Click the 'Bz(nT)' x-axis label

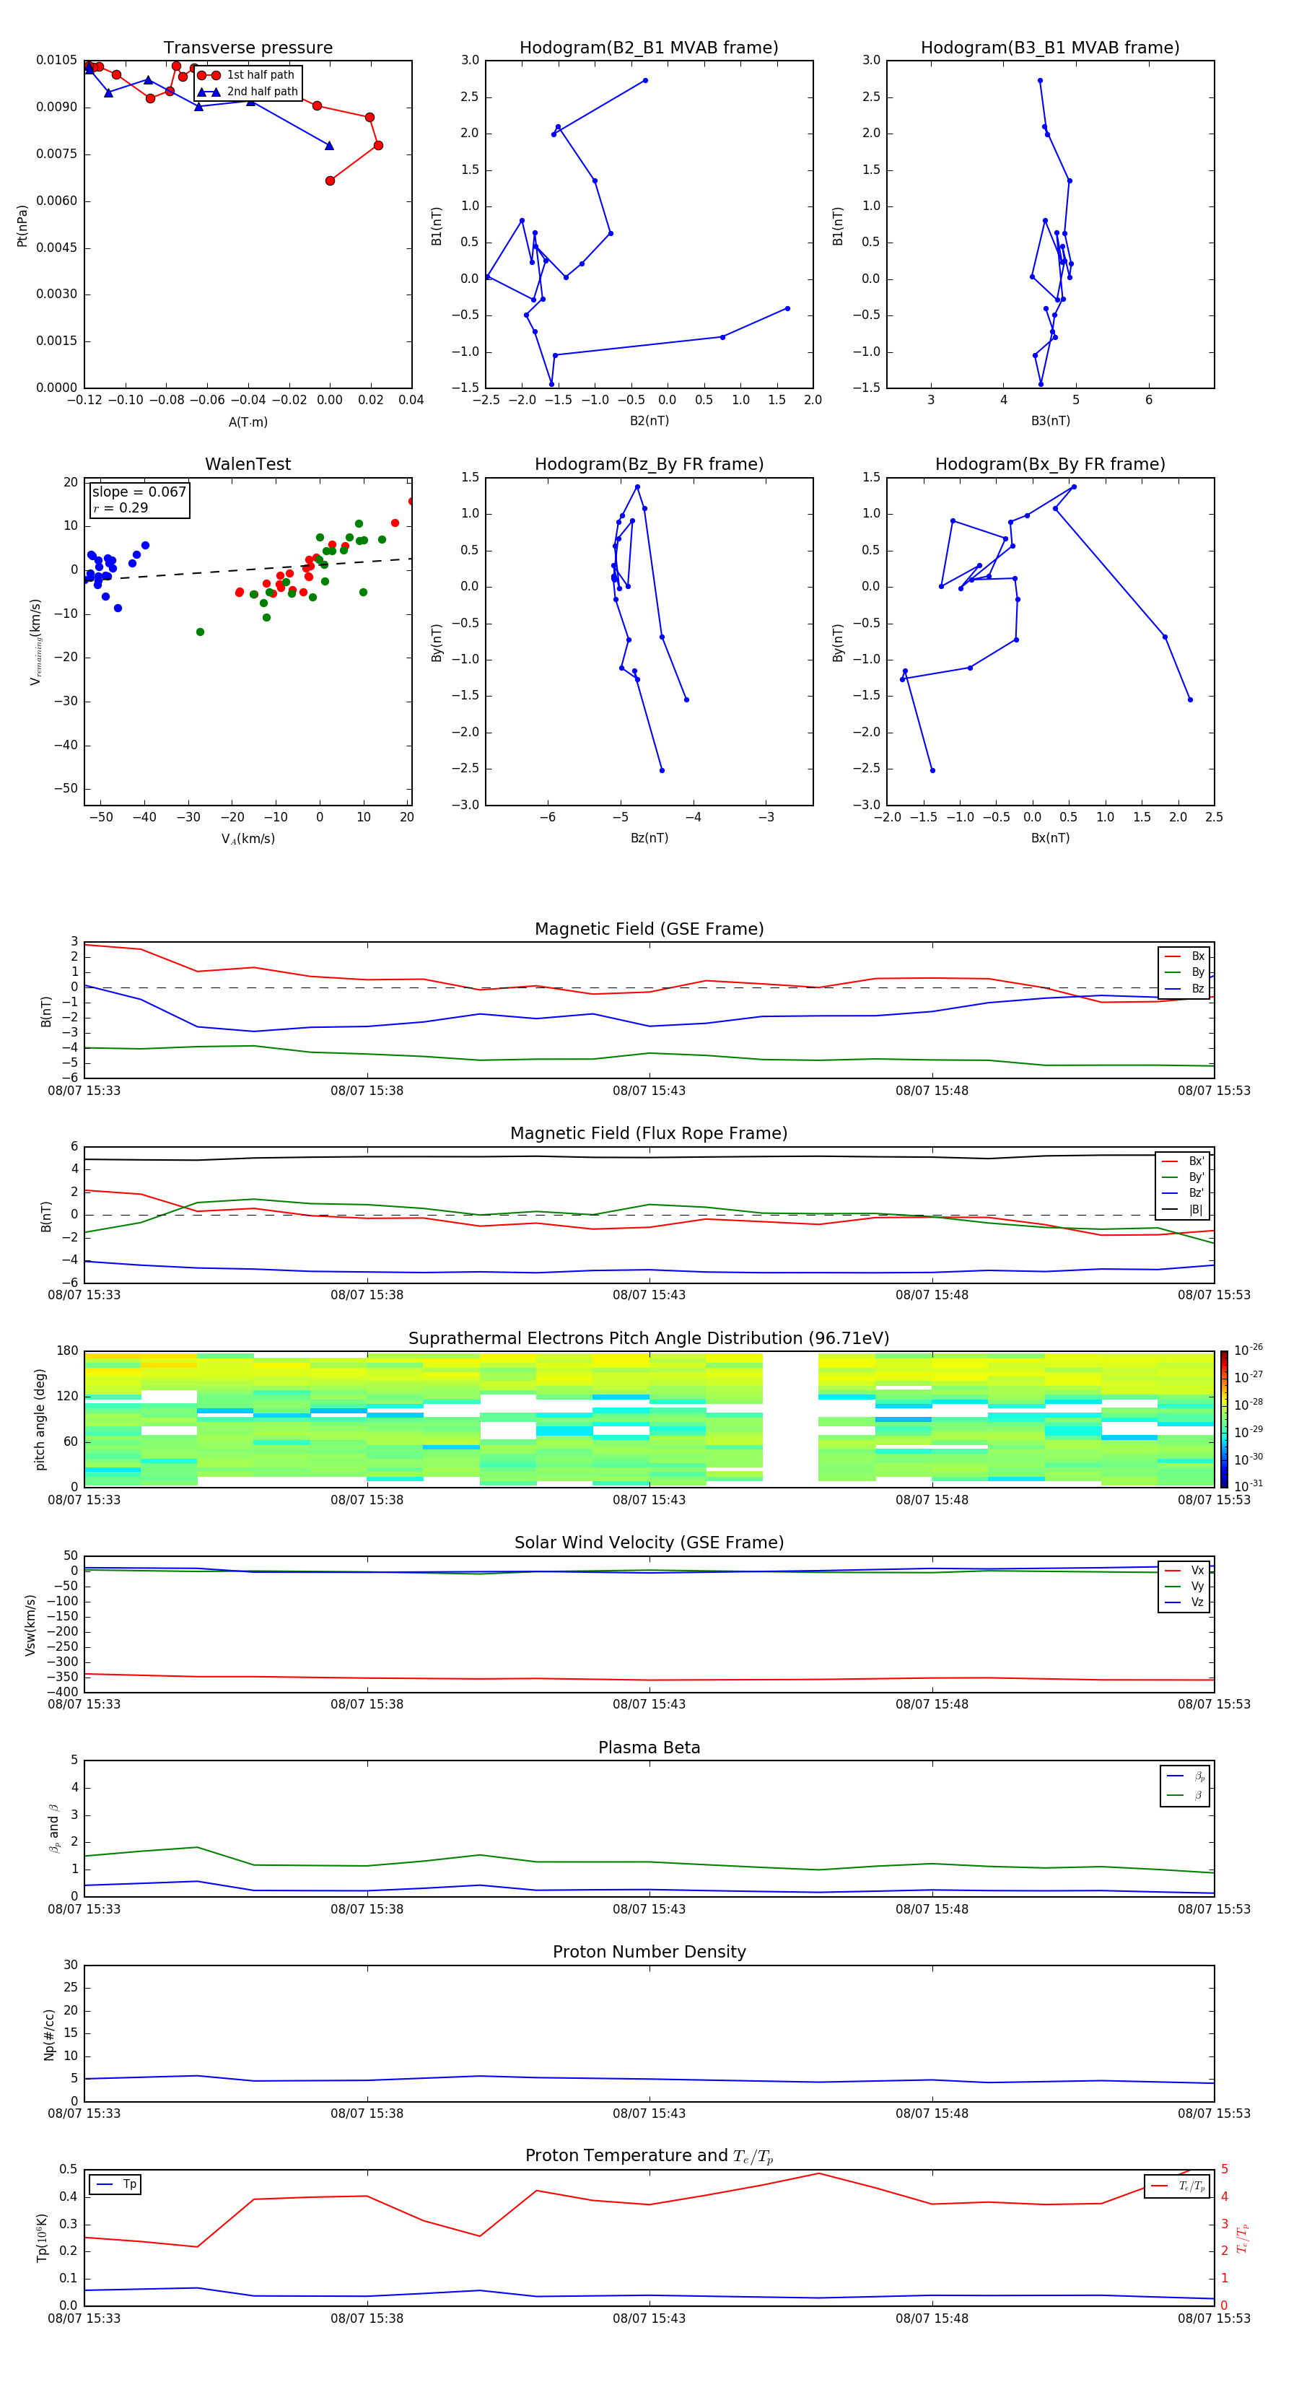[x=649, y=838]
